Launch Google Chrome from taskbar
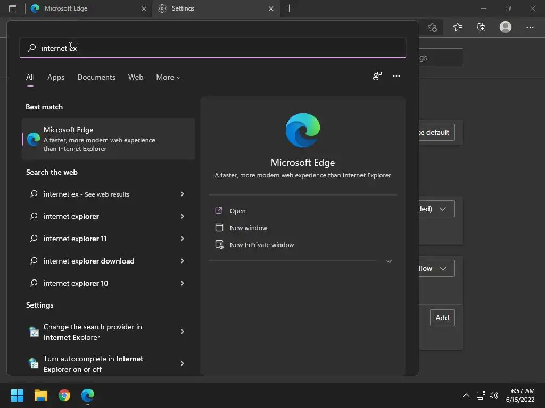Screen dimensions: 545x408 pos(64,395)
